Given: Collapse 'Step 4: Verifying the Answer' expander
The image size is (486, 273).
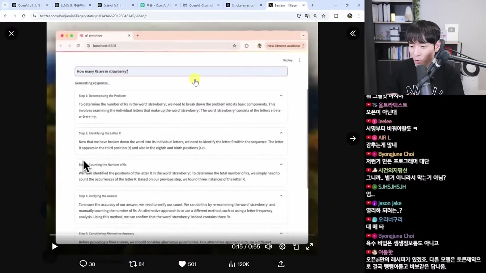Looking at the screenshot, I should [281, 196].
